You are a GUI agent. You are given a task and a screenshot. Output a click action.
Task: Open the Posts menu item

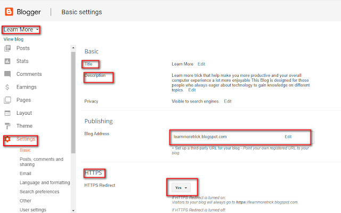(23, 48)
